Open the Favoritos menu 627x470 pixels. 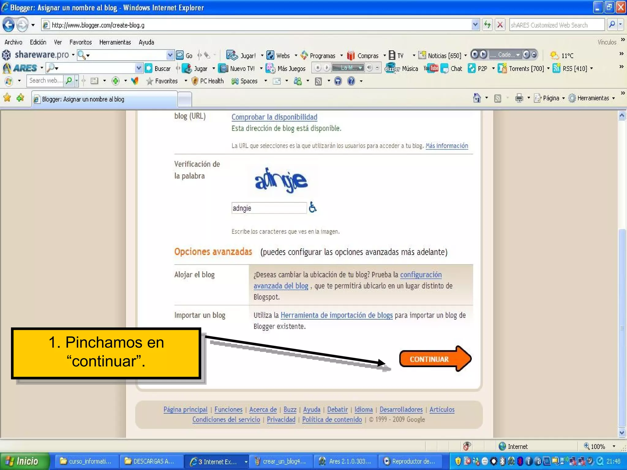[81, 42]
